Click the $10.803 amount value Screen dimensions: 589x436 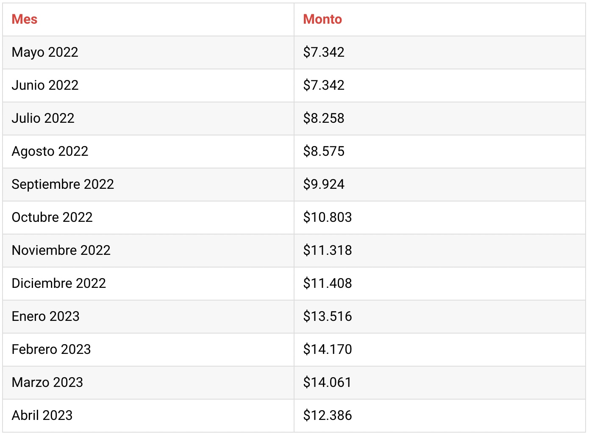328,217
